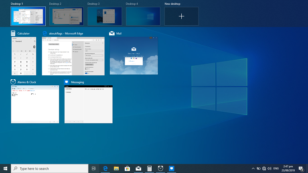Screen dimensions: 308x173
Task: Open Alarms & Clock from the taskbar
Action: point(160,169)
